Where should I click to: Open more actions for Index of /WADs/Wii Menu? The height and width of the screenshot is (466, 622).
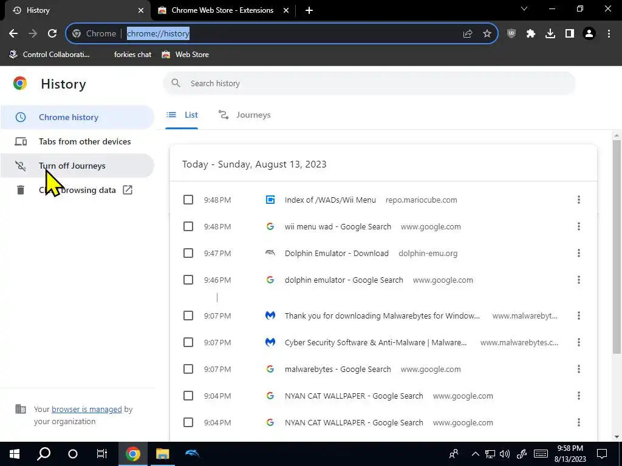pyautogui.click(x=579, y=200)
